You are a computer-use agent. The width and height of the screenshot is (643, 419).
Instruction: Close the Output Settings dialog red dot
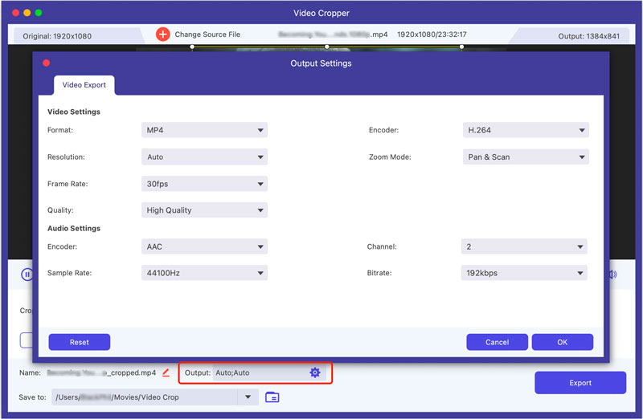47,63
